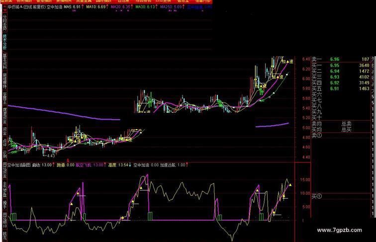Click the 启动: 13.00 sub-indicator value

click(43, 165)
